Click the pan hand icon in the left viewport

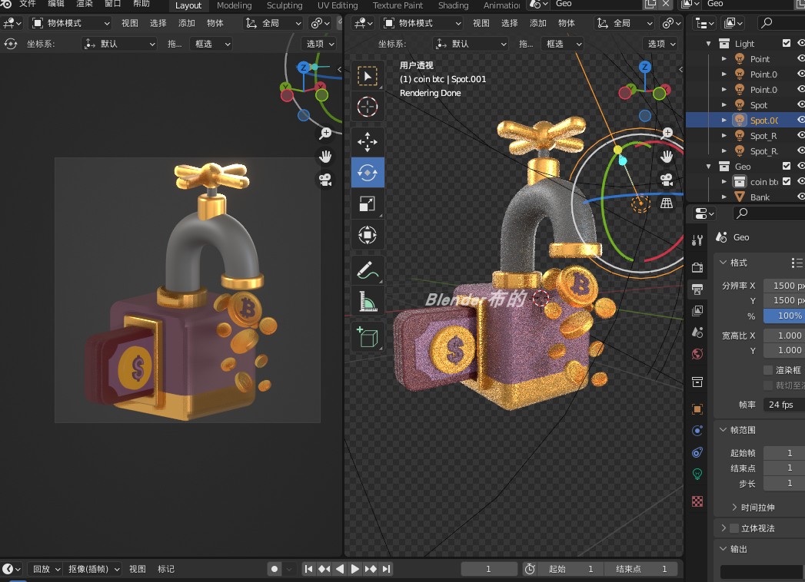click(x=325, y=157)
